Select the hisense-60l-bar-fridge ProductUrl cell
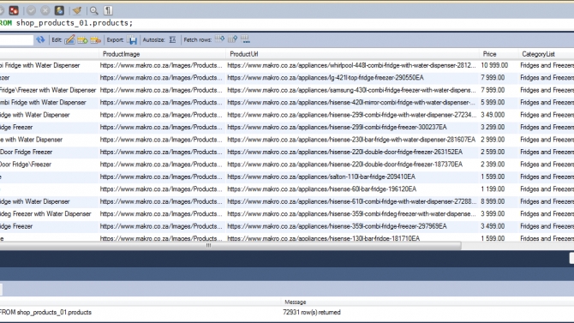This screenshot has height=323, width=574. 352,189
